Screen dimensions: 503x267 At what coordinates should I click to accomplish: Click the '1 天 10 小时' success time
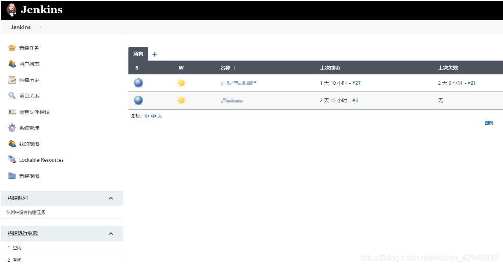tap(334, 83)
